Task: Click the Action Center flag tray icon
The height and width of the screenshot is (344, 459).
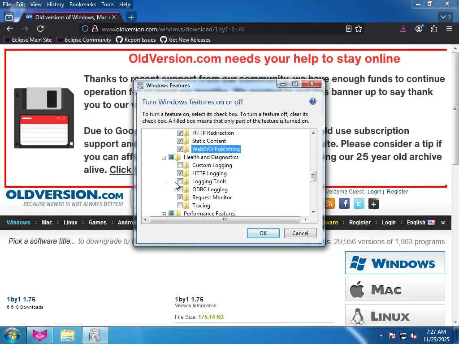Action: click(x=392, y=336)
